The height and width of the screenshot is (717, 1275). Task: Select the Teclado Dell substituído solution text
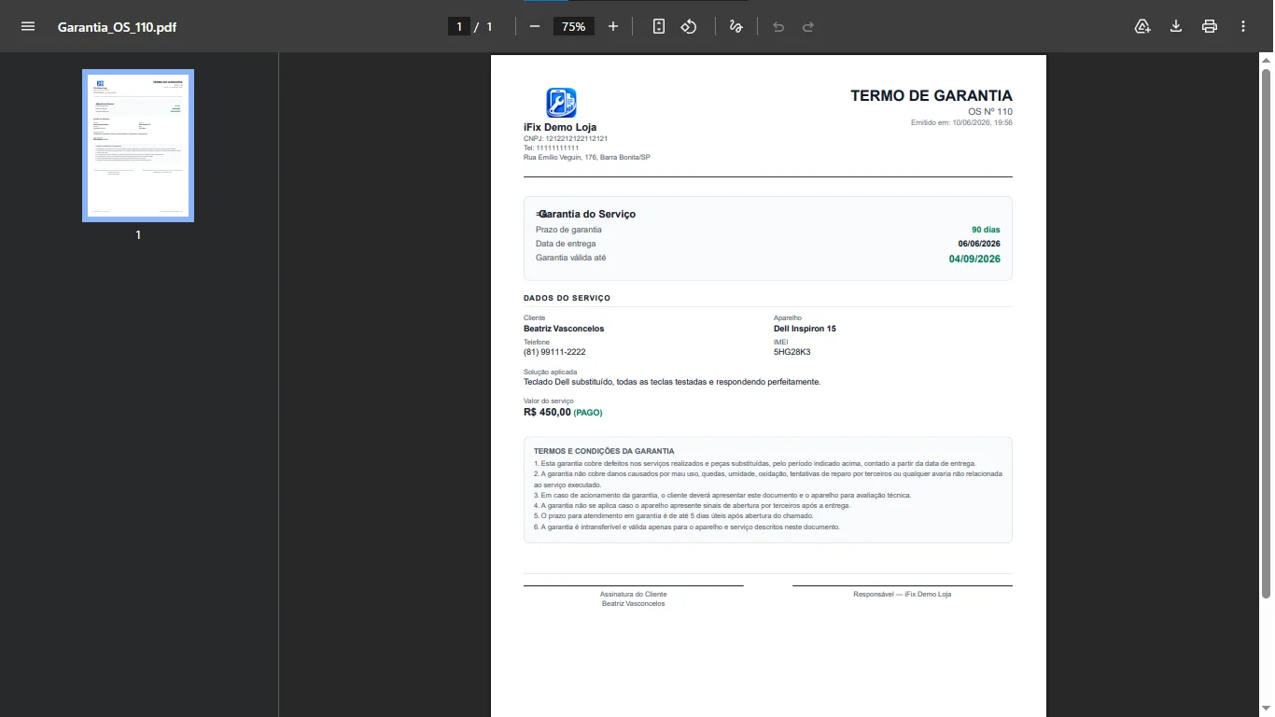click(x=672, y=382)
